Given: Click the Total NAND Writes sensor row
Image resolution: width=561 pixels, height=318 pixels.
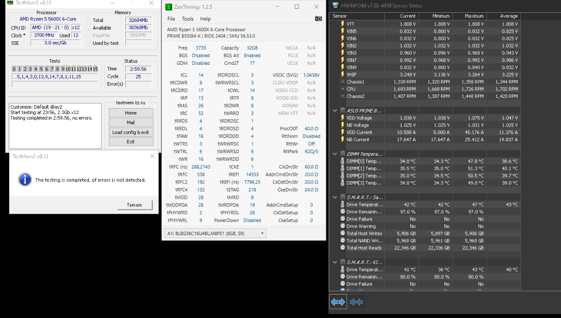Looking at the screenshot, I should 425,241.
